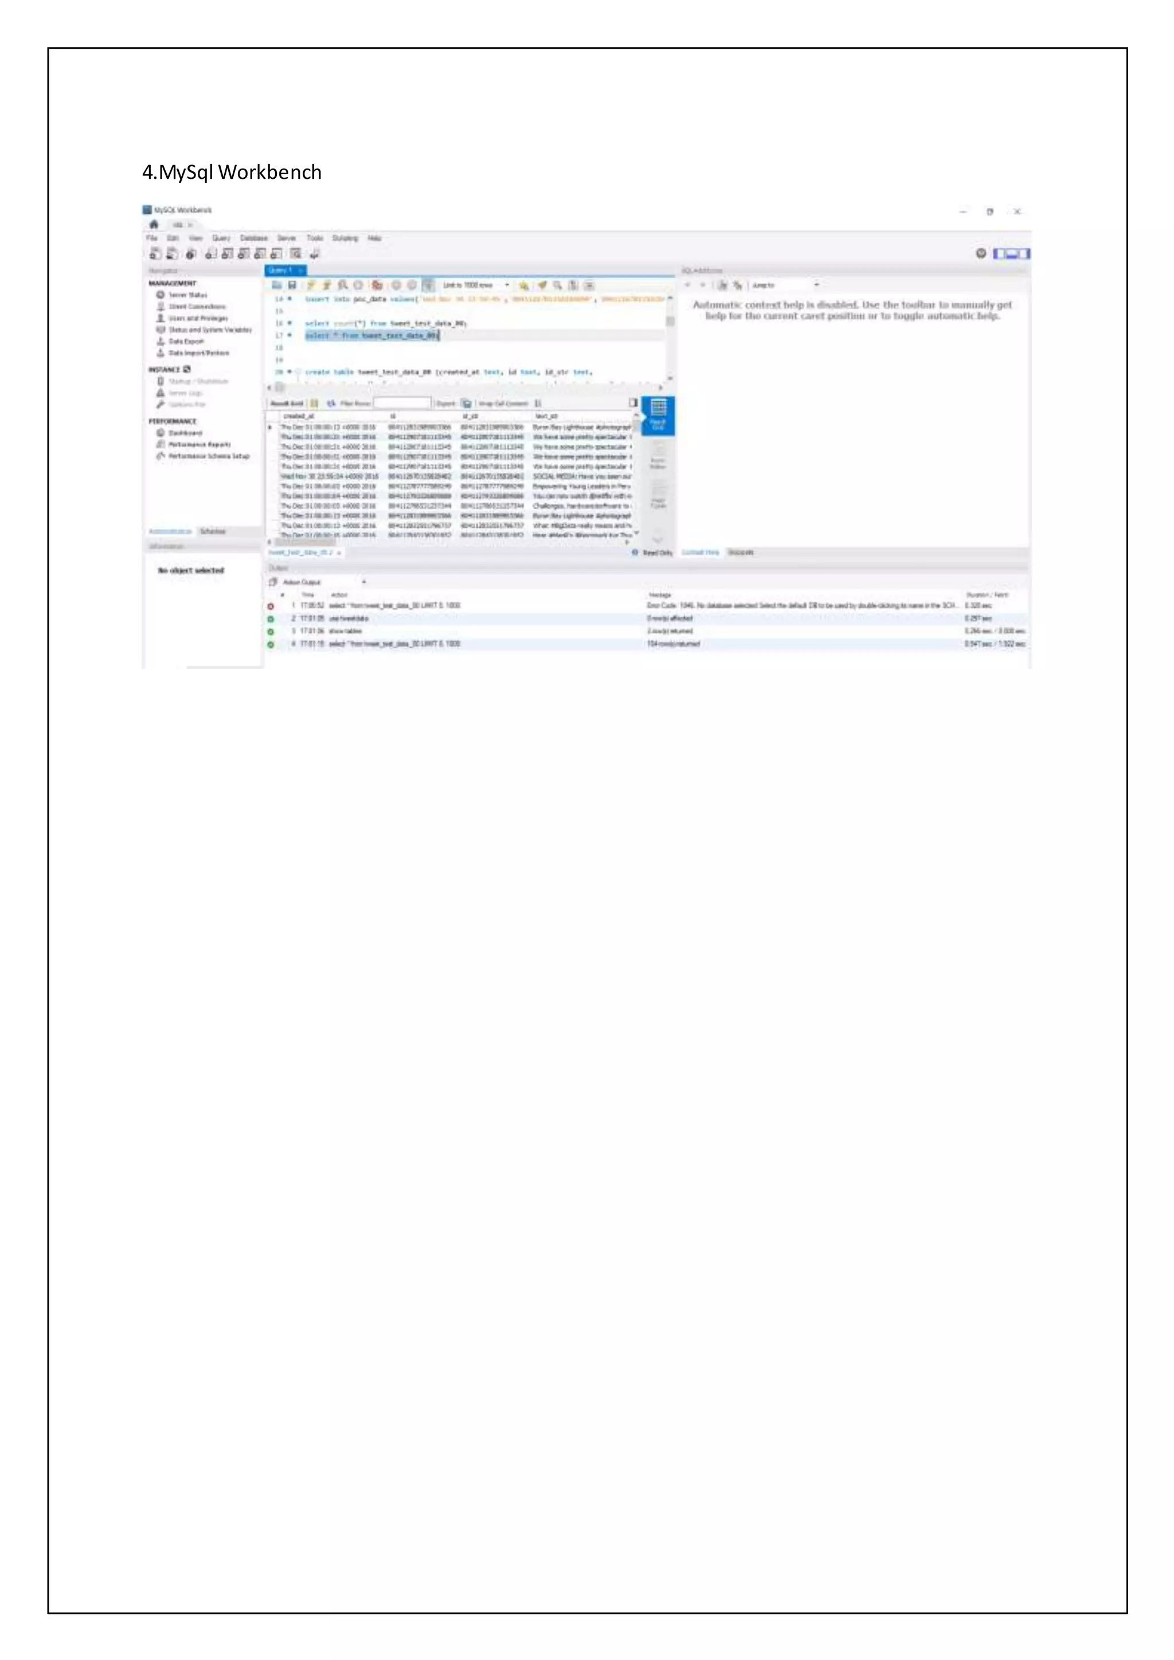
Task: Open the Database menu
Action: [x=254, y=238]
